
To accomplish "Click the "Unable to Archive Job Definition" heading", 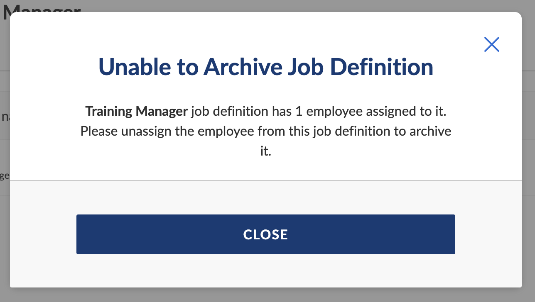I will pos(266,67).
